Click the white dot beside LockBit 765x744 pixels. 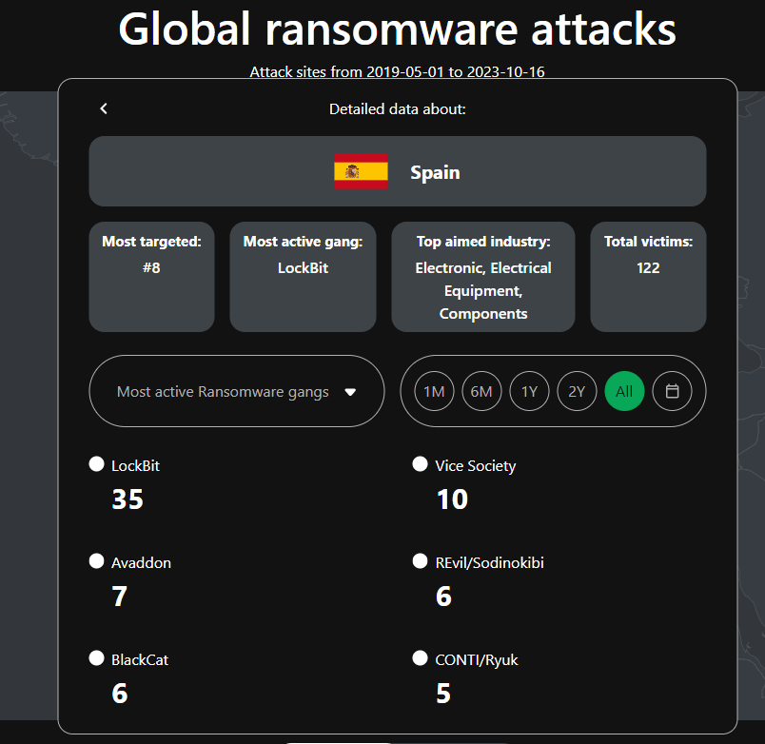point(96,464)
